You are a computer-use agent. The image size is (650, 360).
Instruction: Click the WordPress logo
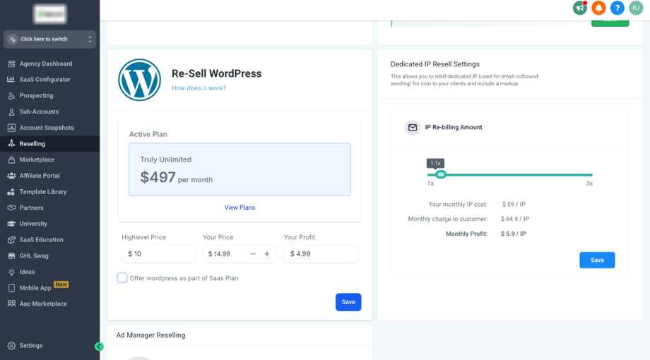pos(140,80)
